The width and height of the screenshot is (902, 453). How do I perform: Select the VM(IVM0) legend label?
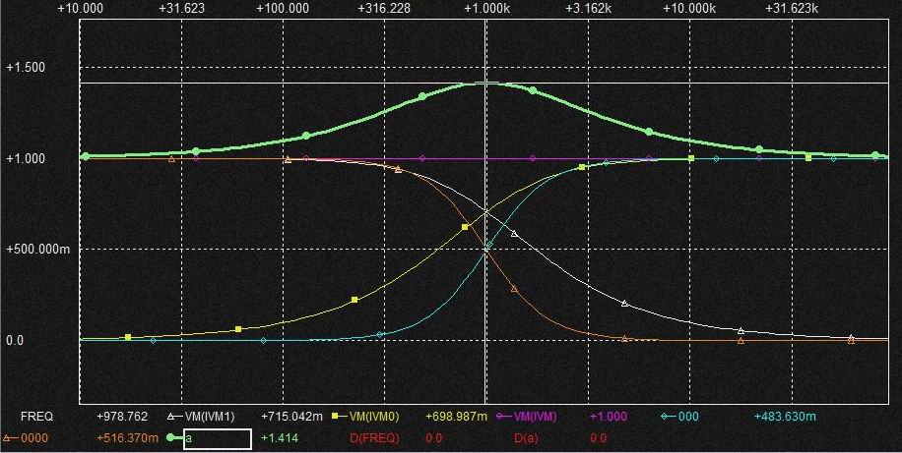click(377, 417)
